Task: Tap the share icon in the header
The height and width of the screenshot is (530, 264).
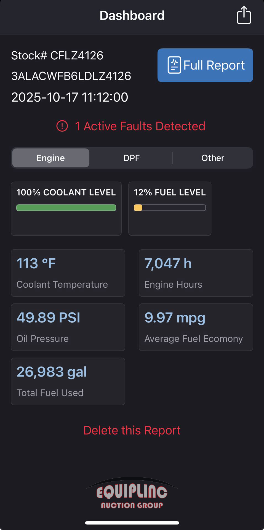Action: pos(244,15)
